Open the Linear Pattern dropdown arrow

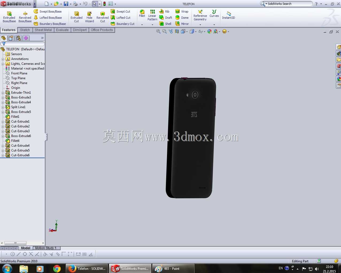pos(152,25)
